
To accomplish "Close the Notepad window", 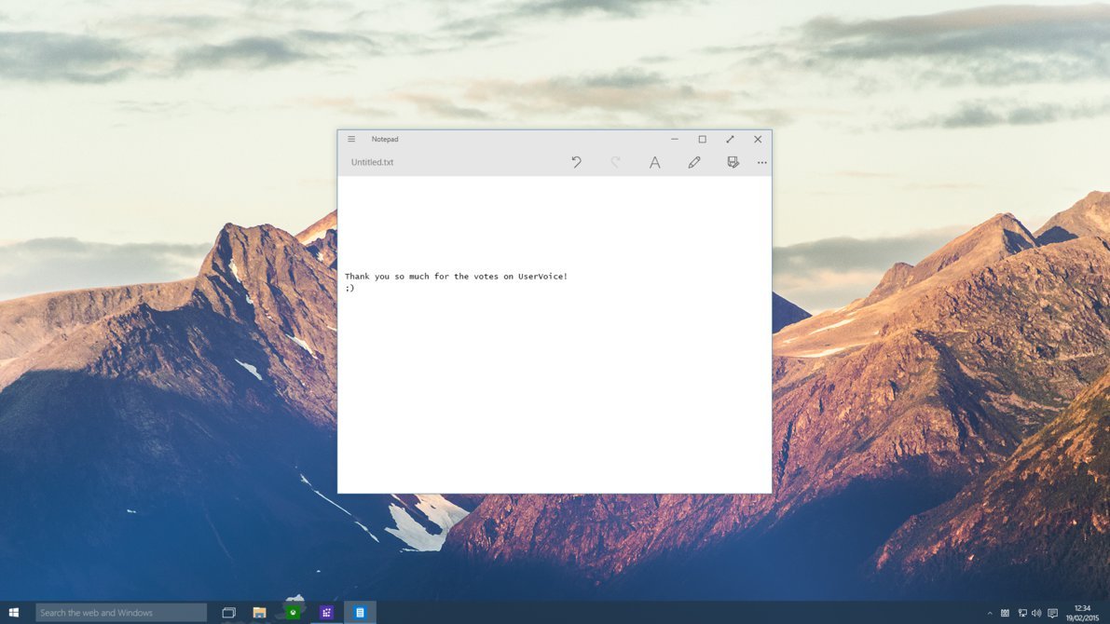I will [758, 140].
